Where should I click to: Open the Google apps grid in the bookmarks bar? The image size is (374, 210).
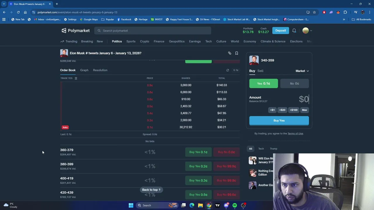tap(4, 20)
